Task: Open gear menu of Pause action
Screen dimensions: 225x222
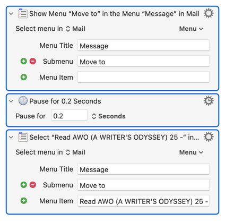Action: tap(209, 101)
